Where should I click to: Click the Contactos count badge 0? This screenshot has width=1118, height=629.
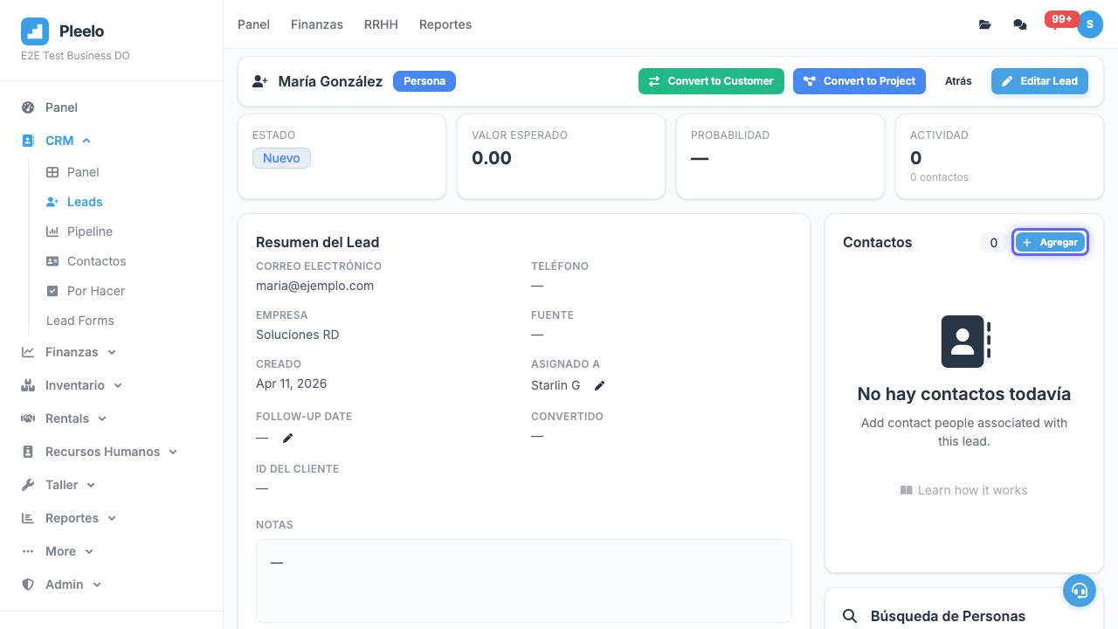(993, 243)
